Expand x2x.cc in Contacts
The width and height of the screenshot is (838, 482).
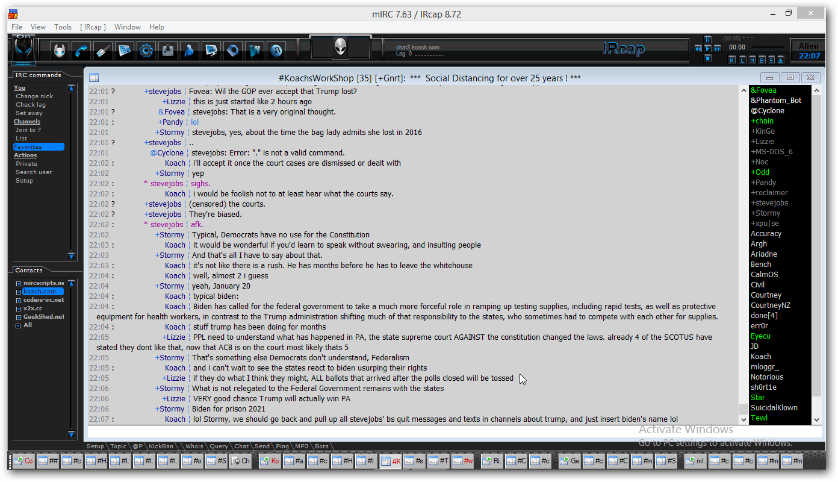coord(19,308)
